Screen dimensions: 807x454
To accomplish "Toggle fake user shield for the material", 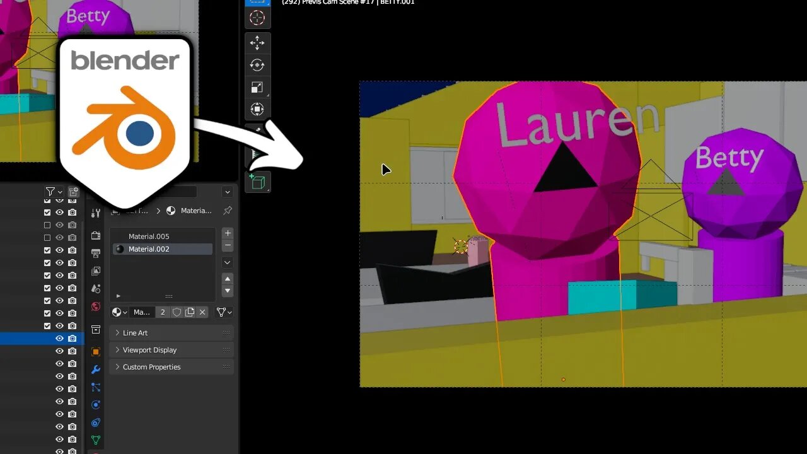I will 177,312.
